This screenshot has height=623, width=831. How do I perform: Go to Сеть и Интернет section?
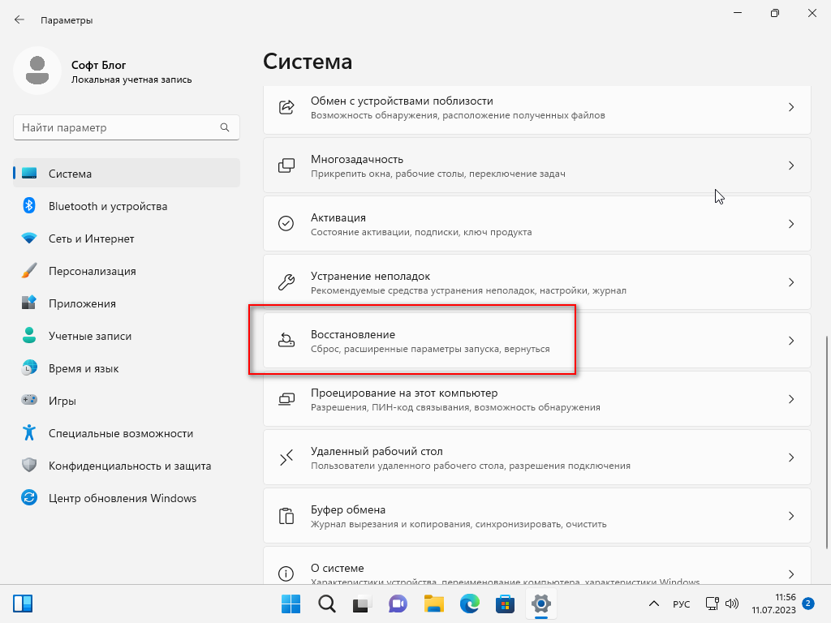click(x=127, y=238)
